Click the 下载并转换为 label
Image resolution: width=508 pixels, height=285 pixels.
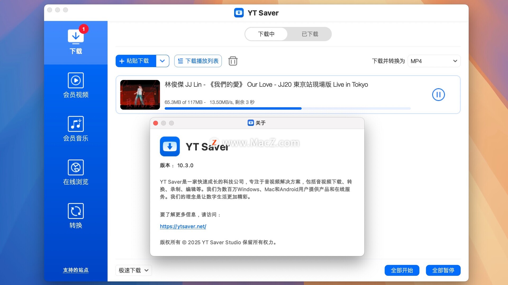(388, 61)
